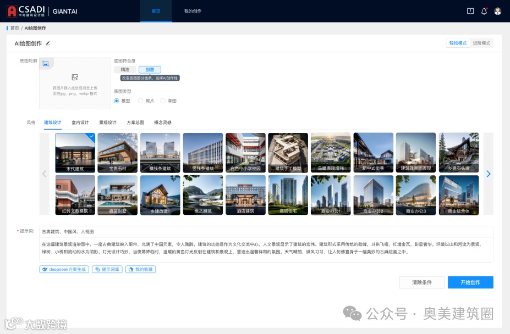
Task: Switch to 进阶模式
Action: [481, 43]
